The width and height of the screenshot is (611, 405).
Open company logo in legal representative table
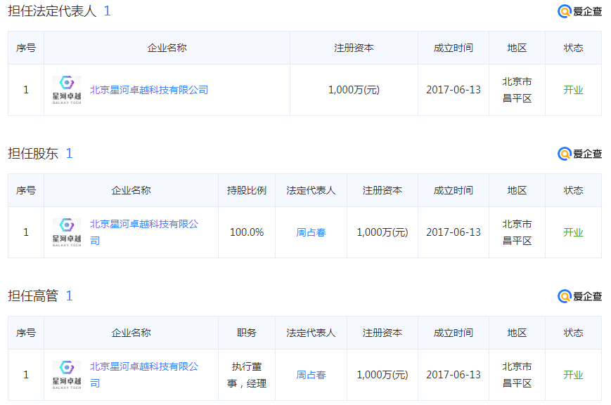[x=67, y=90]
